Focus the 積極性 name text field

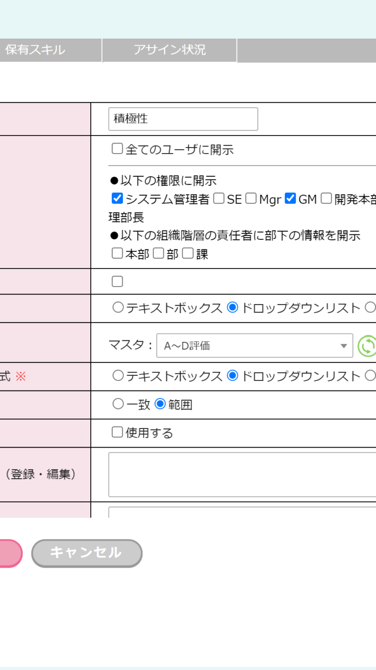tap(183, 119)
